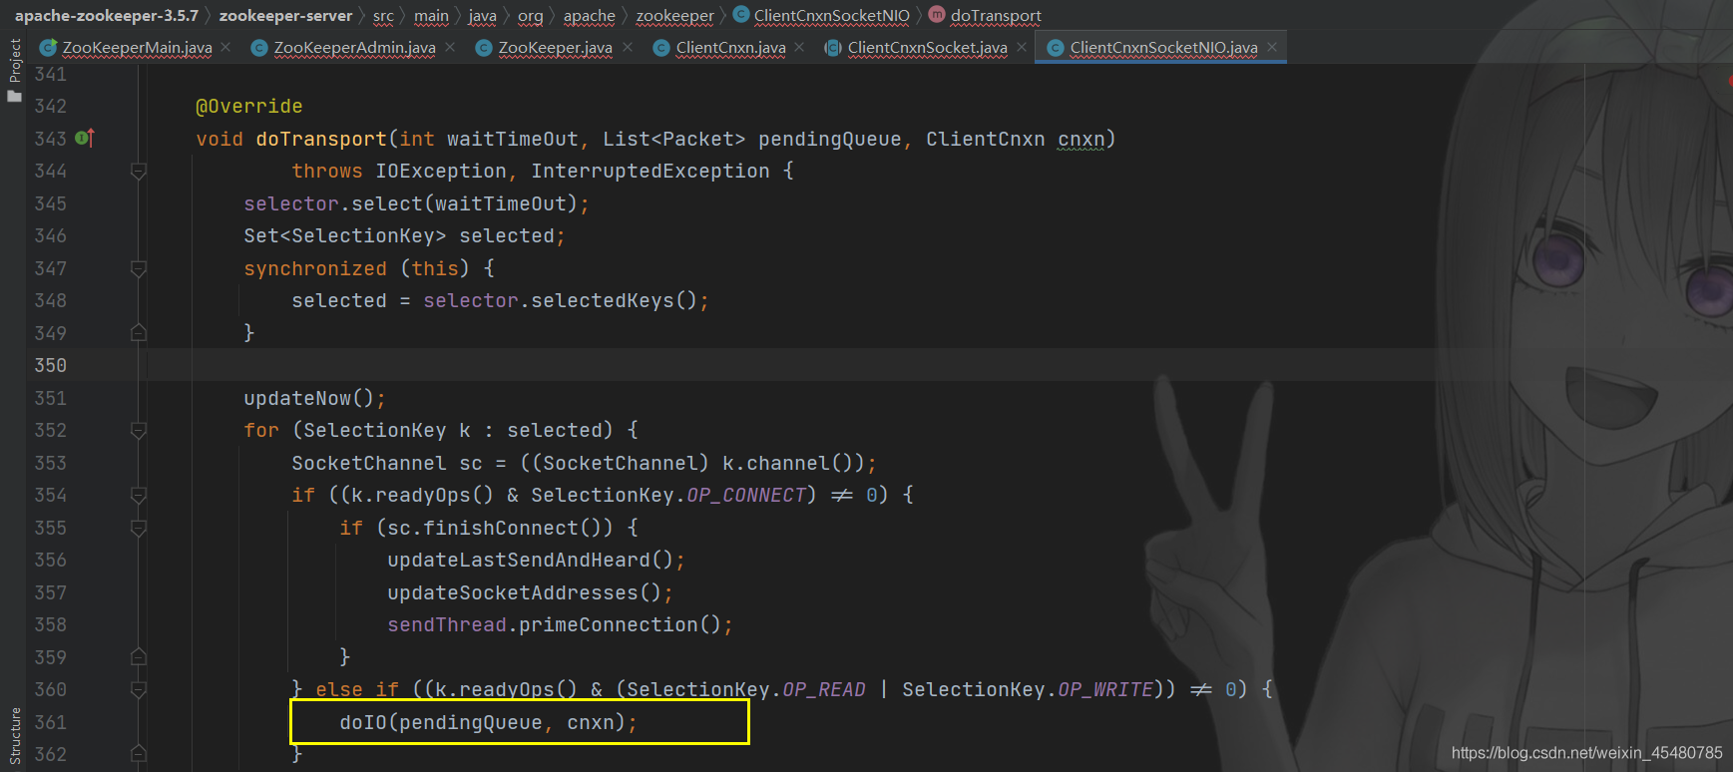Click the java breadcrumb item
This screenshot has height=772, width=1733.
[x=482, y=15]
